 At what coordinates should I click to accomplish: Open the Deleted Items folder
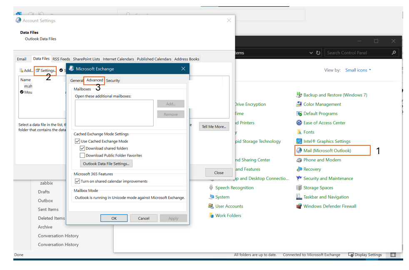click(51, 218)
